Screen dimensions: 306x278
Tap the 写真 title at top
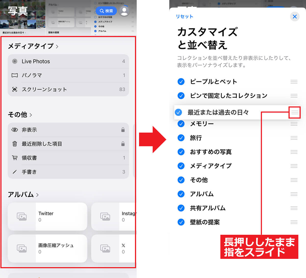click(x=18, y=11)
